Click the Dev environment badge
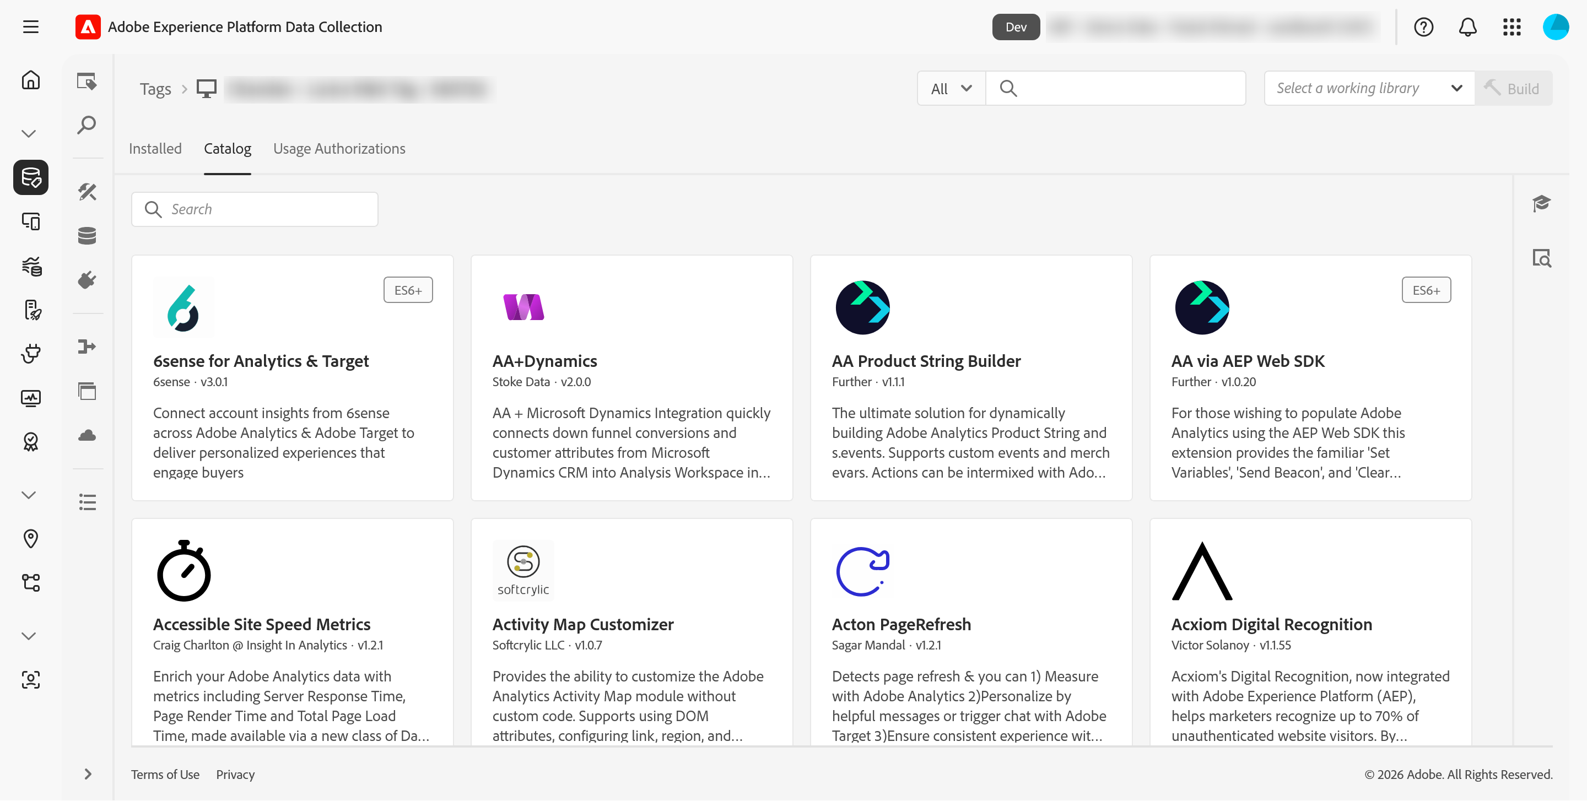1587x801 pixels. pyautogui.click(x=1015, y=27)
